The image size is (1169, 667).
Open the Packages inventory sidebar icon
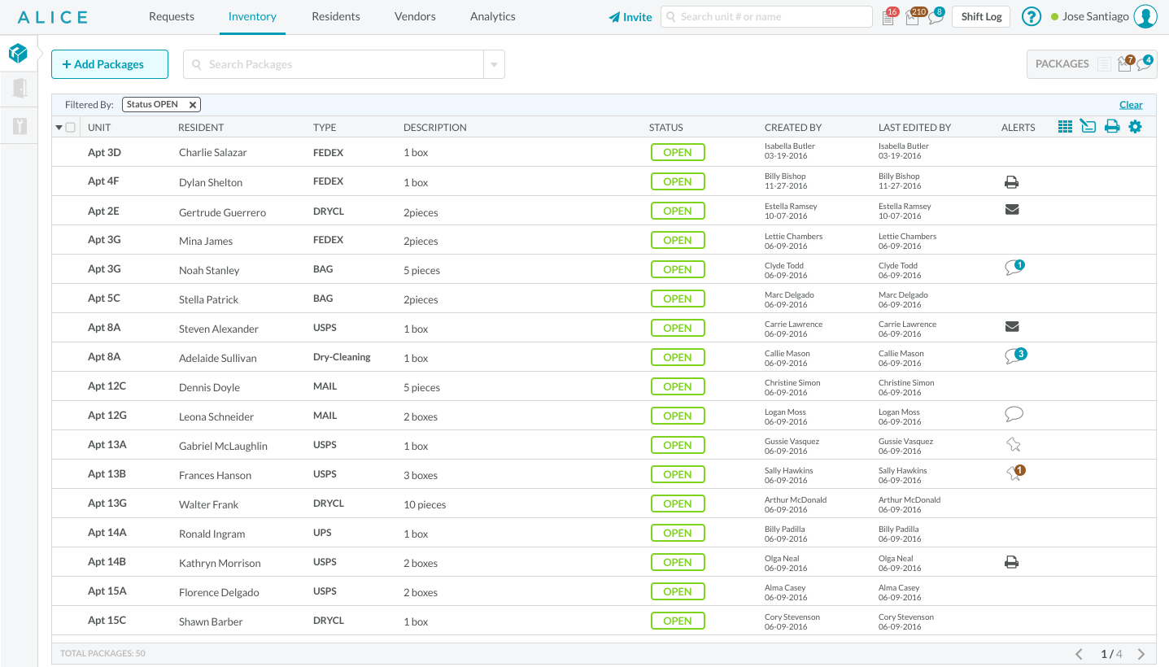click(x=18, y=52)
